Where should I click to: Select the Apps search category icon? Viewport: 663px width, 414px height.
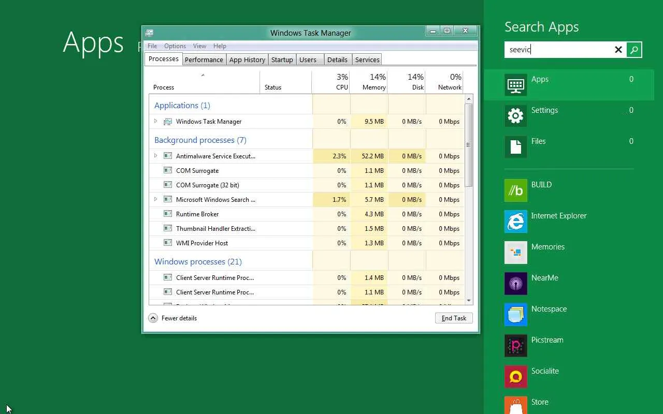pos(516,85)
